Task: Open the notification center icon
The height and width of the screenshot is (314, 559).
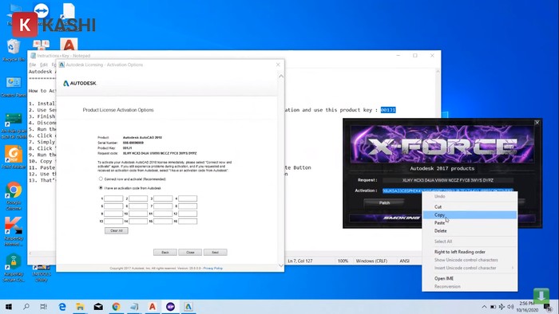Action: [548, 307]
